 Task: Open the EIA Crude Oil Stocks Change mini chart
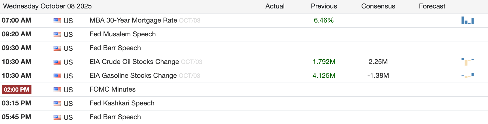468,62
